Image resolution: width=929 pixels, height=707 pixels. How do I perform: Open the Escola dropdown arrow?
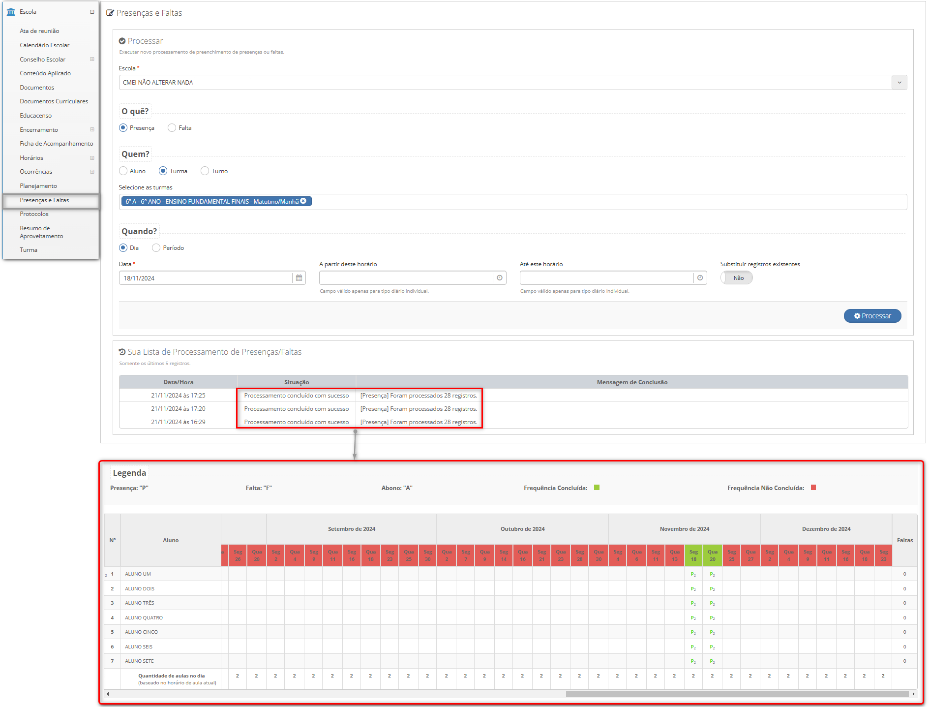pos(899,83)
